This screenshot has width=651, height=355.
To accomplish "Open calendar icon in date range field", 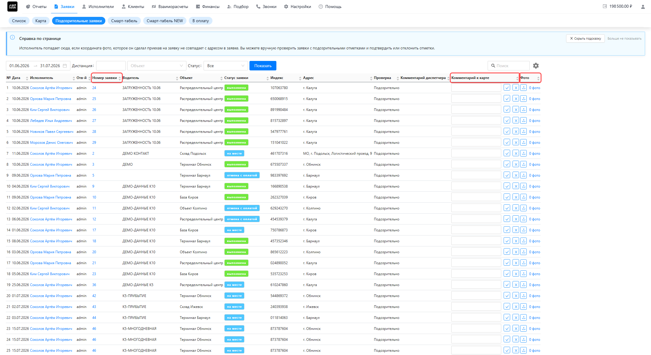I will pos(65,66).
